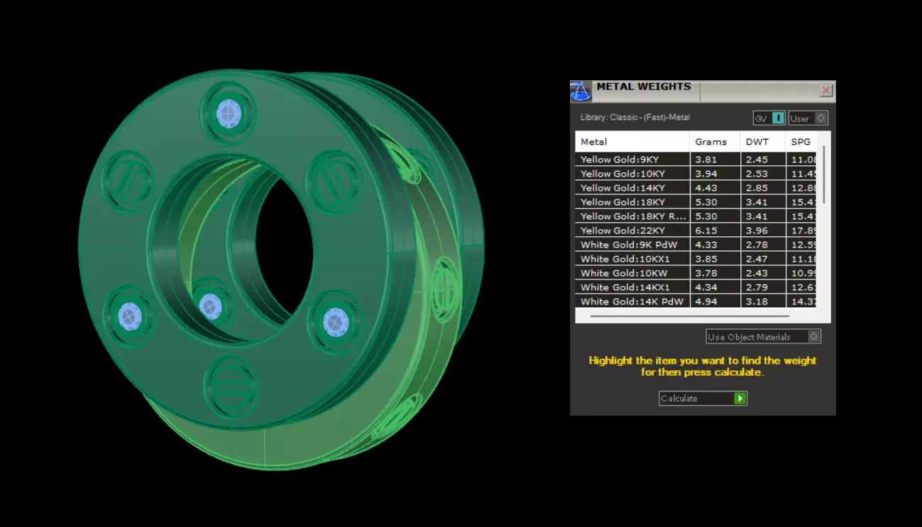Select the White Gold:10KX1 row
The height and width of the screenshot is (527, 922).
[x=696, y=259]
